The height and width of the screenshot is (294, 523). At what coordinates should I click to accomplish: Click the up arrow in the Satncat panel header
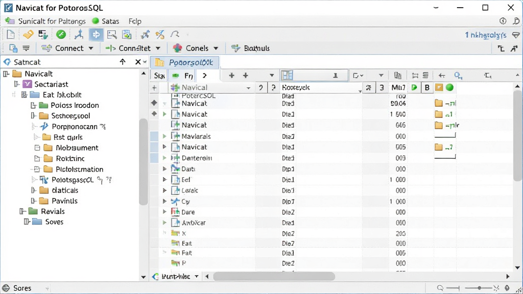tap(123, 62)
